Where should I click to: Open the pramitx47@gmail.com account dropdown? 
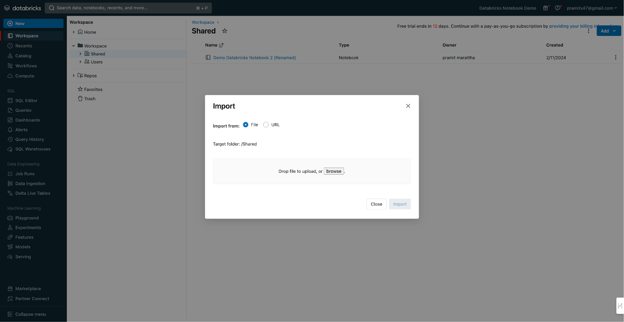point(592,8)
